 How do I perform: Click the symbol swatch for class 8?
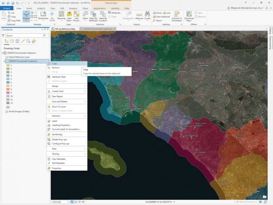tap(8, 89)
